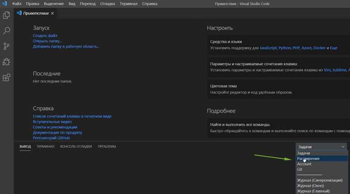350x194 pixels.
Task: Open the Справка menu
Action: coord(149,4)
